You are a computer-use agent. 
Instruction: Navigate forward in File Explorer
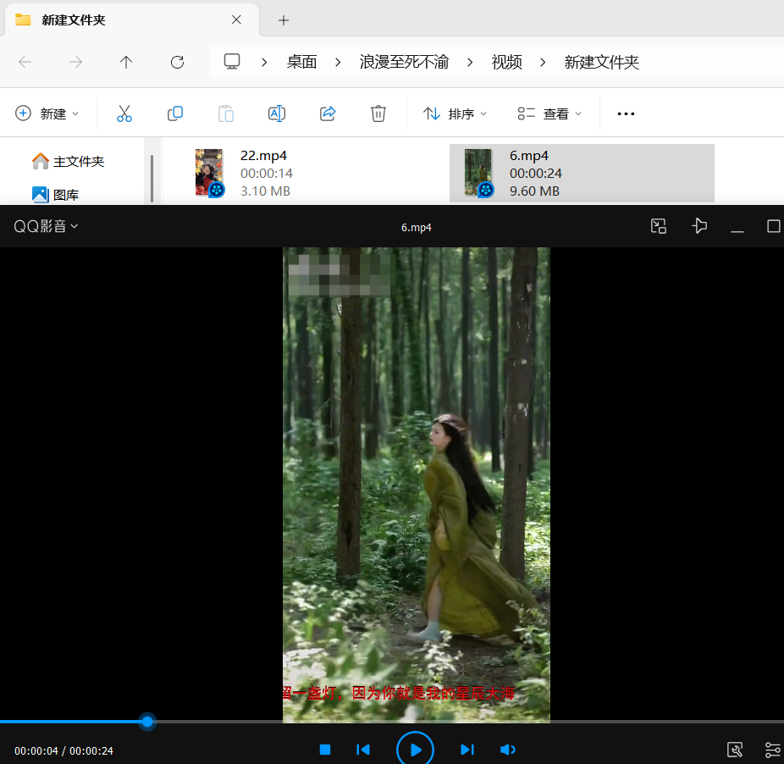(75, 62)
